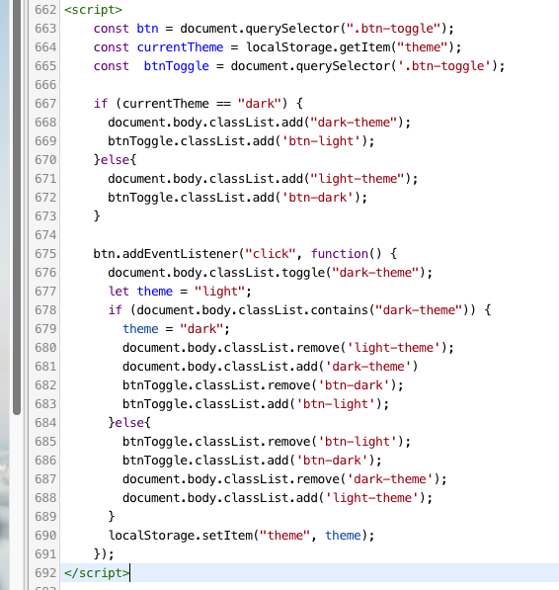
Task: Click 'btn-light' string on line 685
Action: pos(358,442)
